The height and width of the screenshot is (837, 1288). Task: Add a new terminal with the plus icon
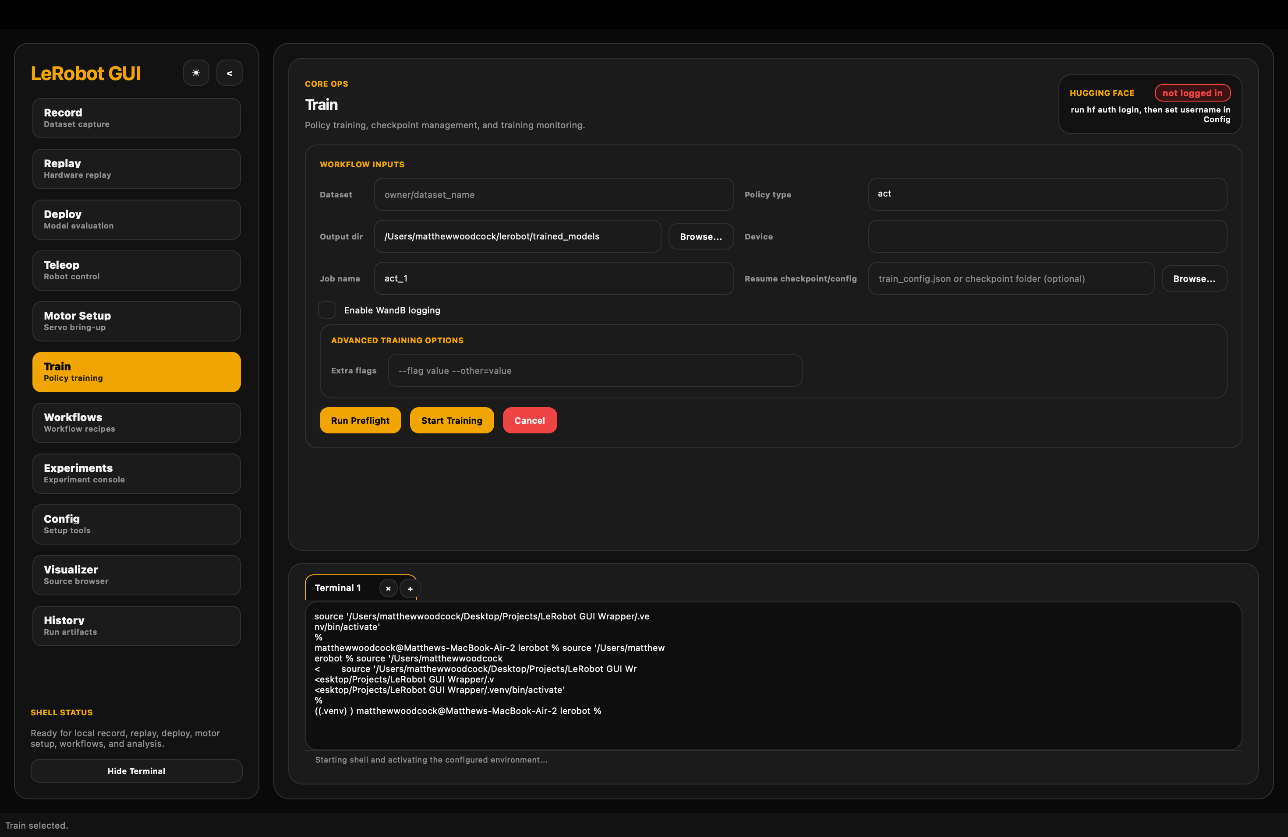click(x=410, y=588)
